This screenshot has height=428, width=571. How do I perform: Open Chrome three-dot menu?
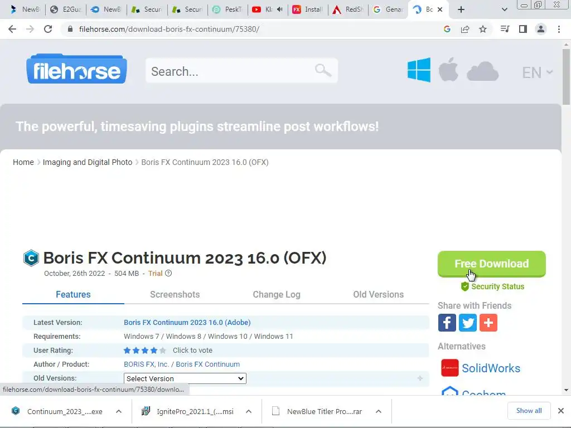[x=559, y=29]
